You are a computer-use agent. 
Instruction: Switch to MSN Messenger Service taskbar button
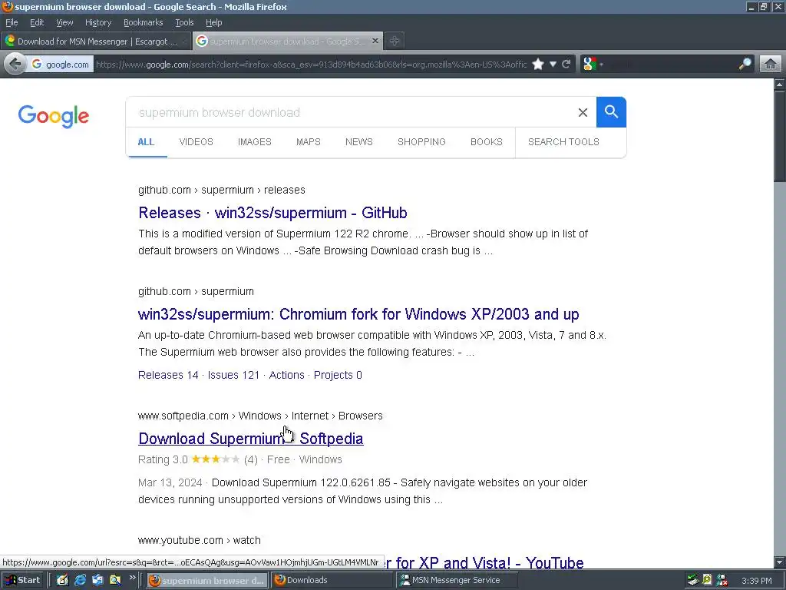(456, 580)
